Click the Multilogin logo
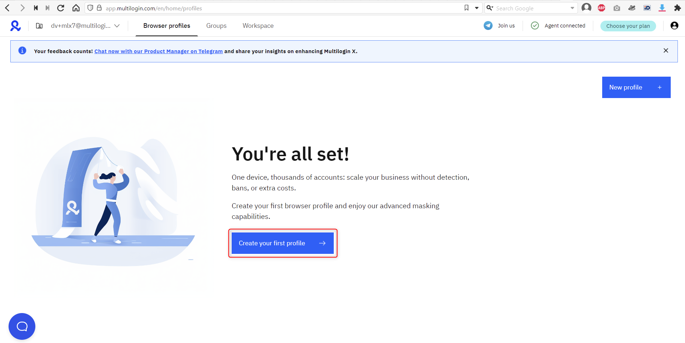 tap(15, 26)
